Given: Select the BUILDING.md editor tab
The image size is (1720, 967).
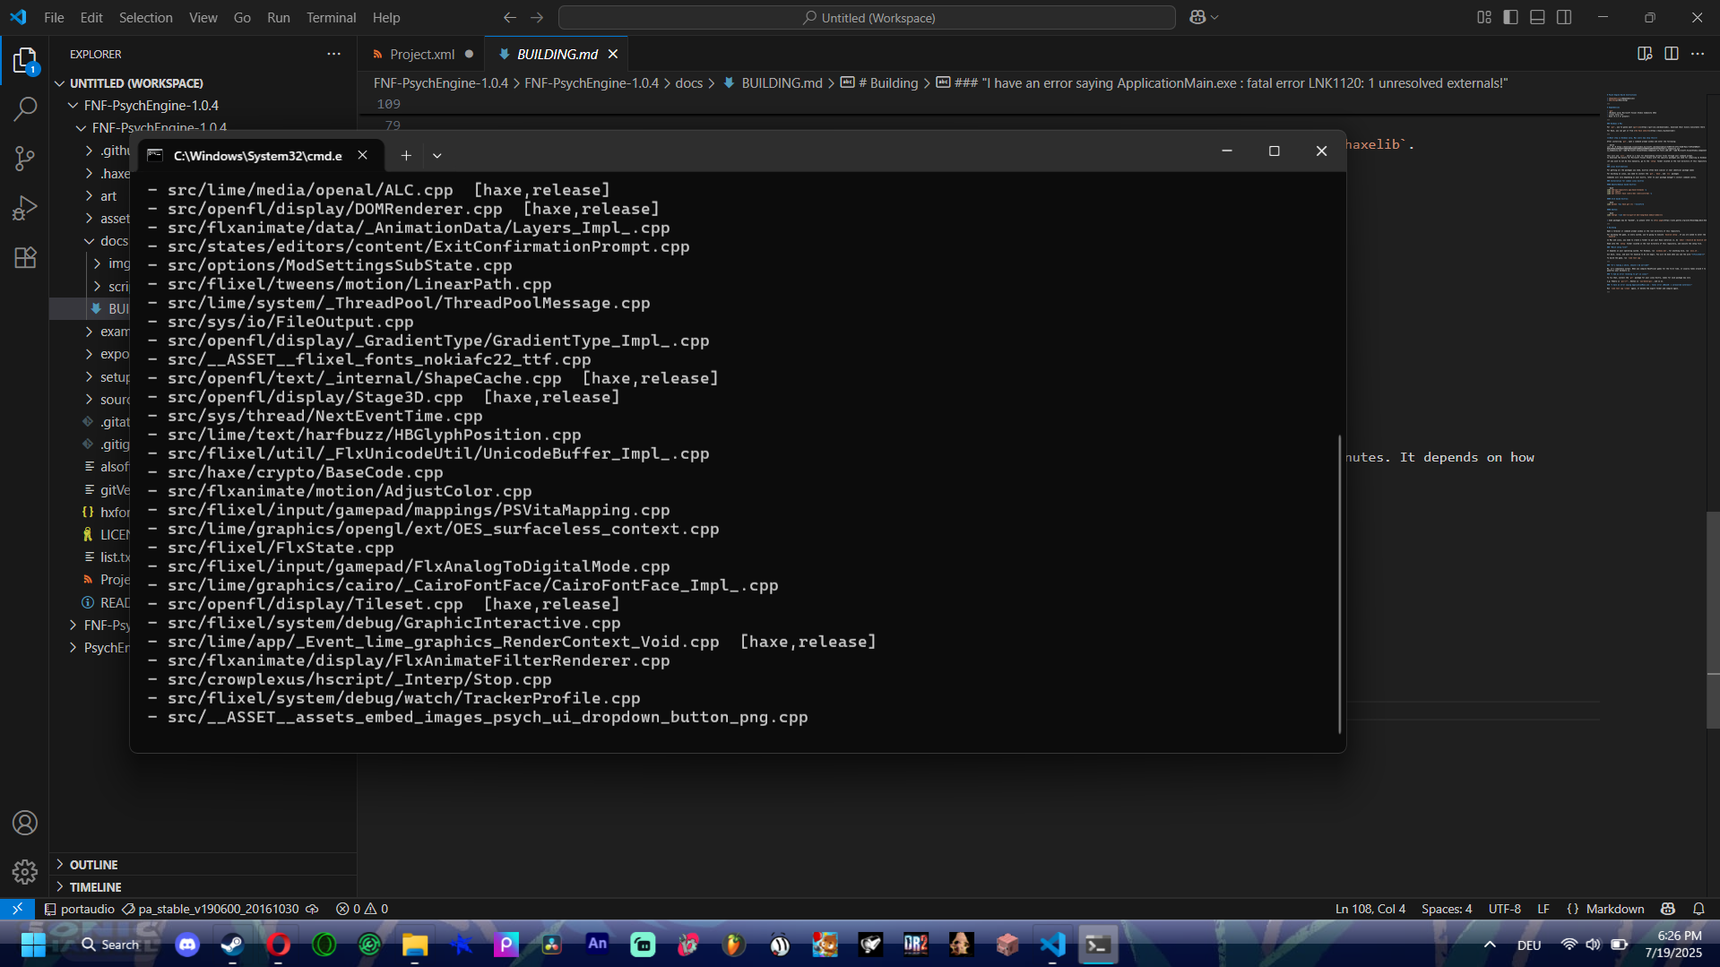Looking at the screenshot, I should [x=557, y=54].
